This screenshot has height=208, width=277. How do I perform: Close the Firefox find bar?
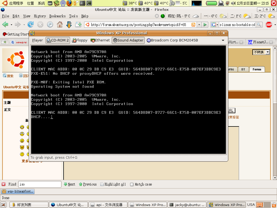point(4,184)
